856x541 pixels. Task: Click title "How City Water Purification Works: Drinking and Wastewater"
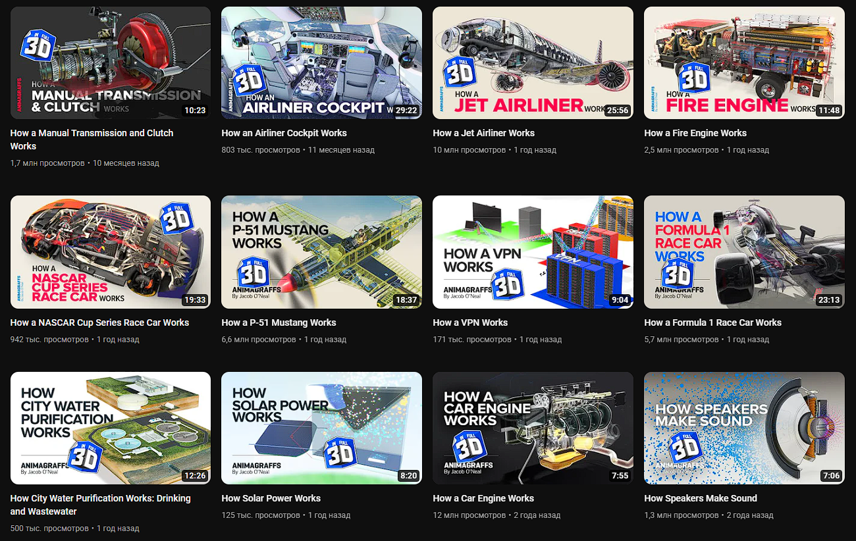pyautogui.click(x=101, y=505)
